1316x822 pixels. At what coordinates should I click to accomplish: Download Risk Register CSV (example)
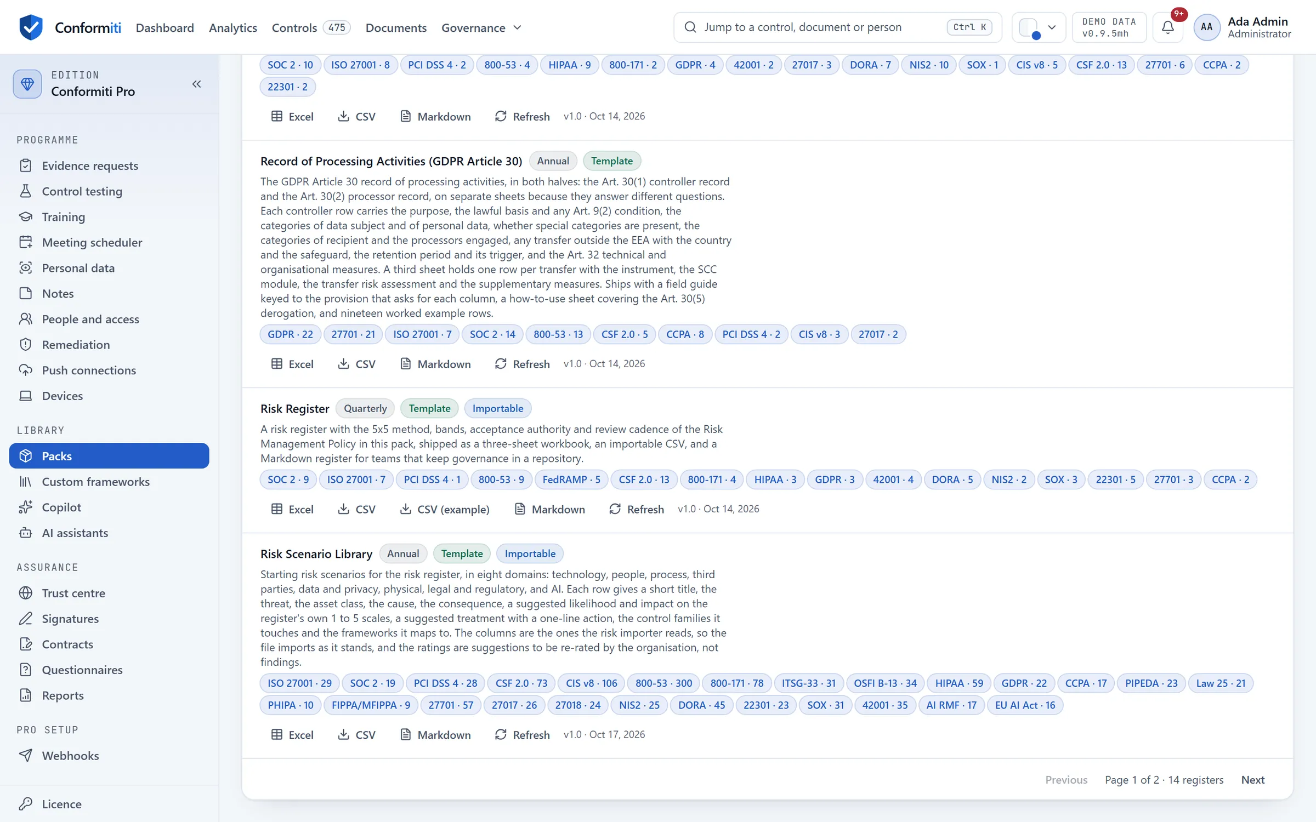click(x=444, y=509)
